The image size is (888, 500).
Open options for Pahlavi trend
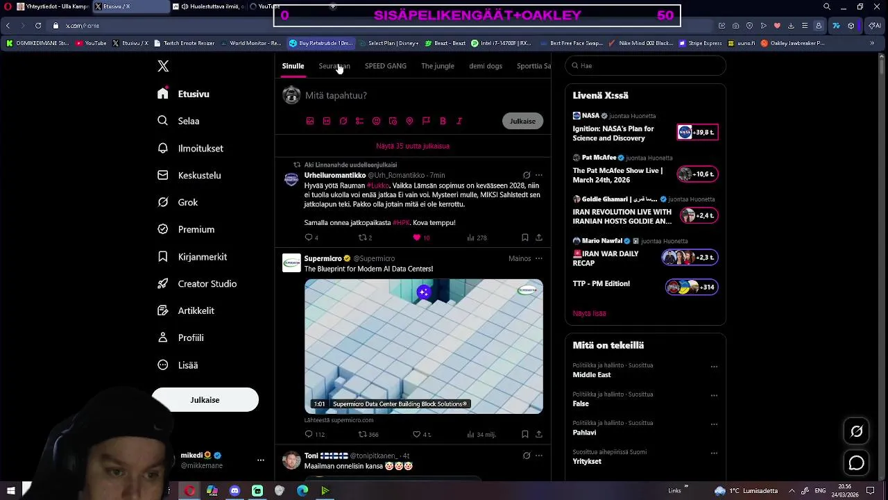pos(714,424)
